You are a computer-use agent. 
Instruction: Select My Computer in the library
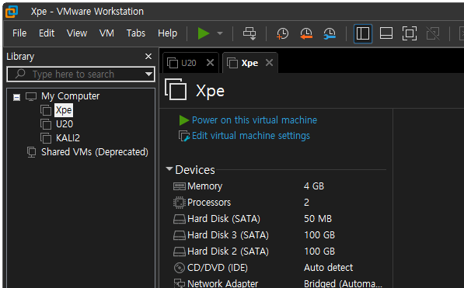click(71, 96)
